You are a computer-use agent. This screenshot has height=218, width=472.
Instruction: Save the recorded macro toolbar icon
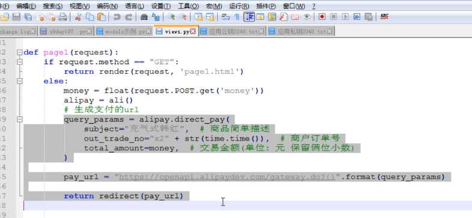369,17
